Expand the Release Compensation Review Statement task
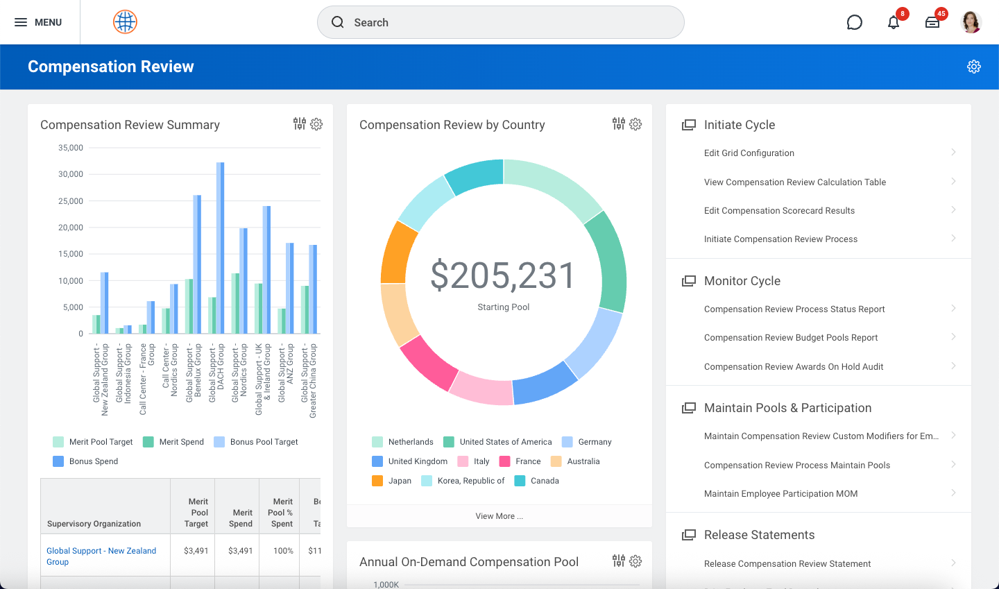 pyautogui.click(x=787, y=563)
